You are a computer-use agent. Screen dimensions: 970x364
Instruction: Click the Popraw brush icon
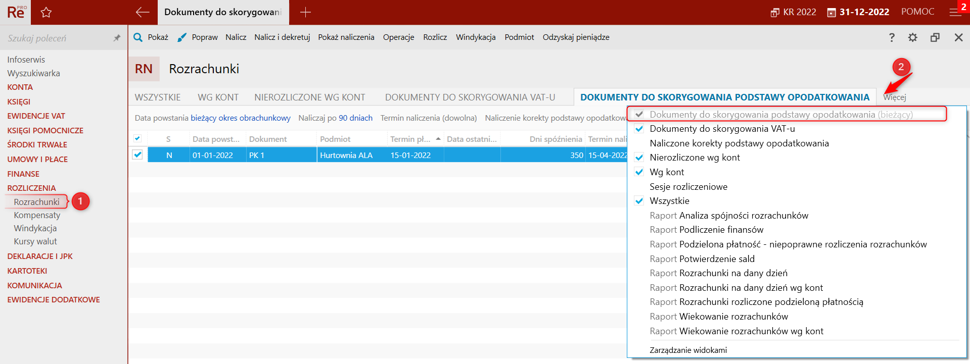182,37
